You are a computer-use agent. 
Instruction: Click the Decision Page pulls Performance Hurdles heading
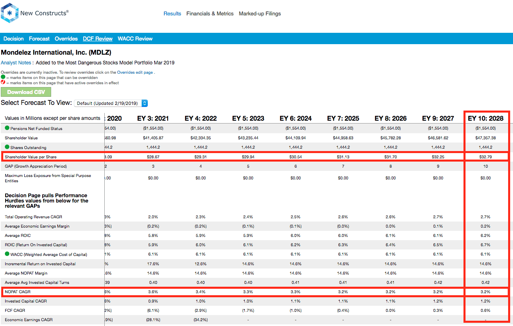47,200
